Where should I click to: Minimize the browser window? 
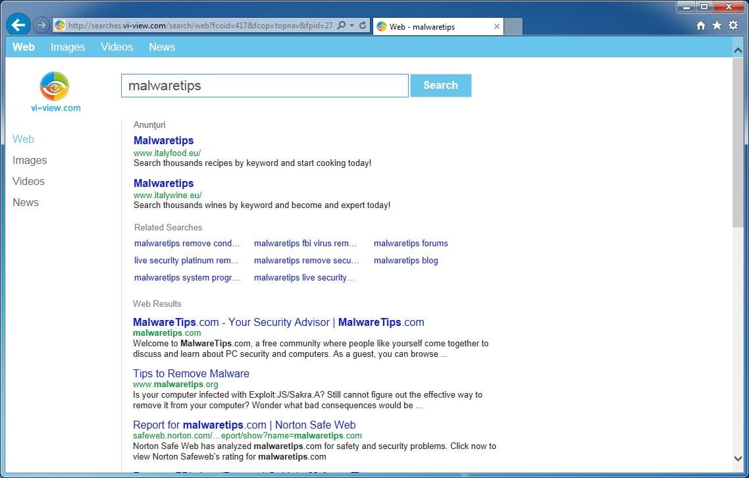tap(686, 7)
